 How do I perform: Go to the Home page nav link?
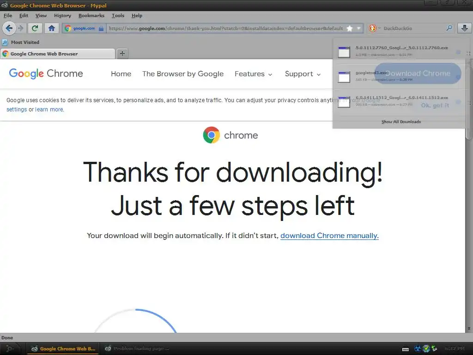(x=121, y=73)
